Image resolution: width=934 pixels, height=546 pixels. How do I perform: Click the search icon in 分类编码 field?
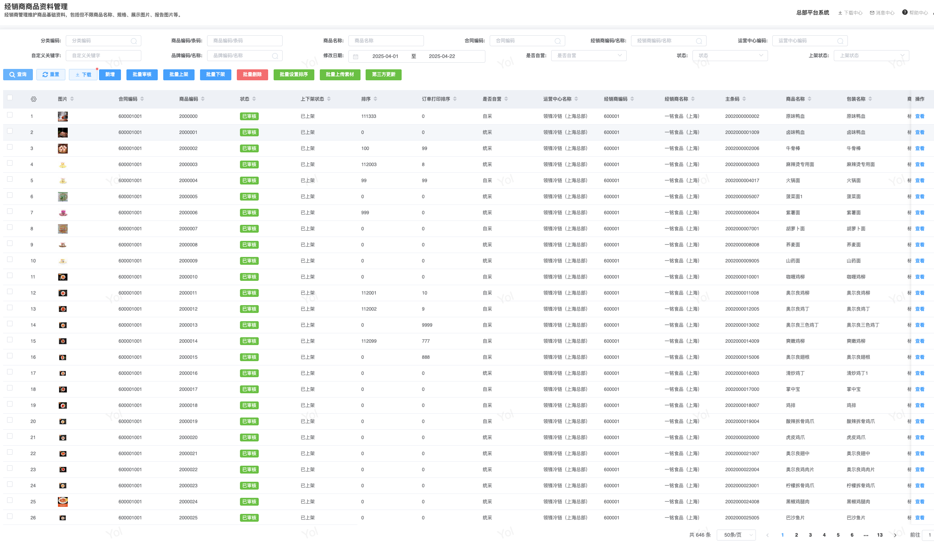click(134, 41)
